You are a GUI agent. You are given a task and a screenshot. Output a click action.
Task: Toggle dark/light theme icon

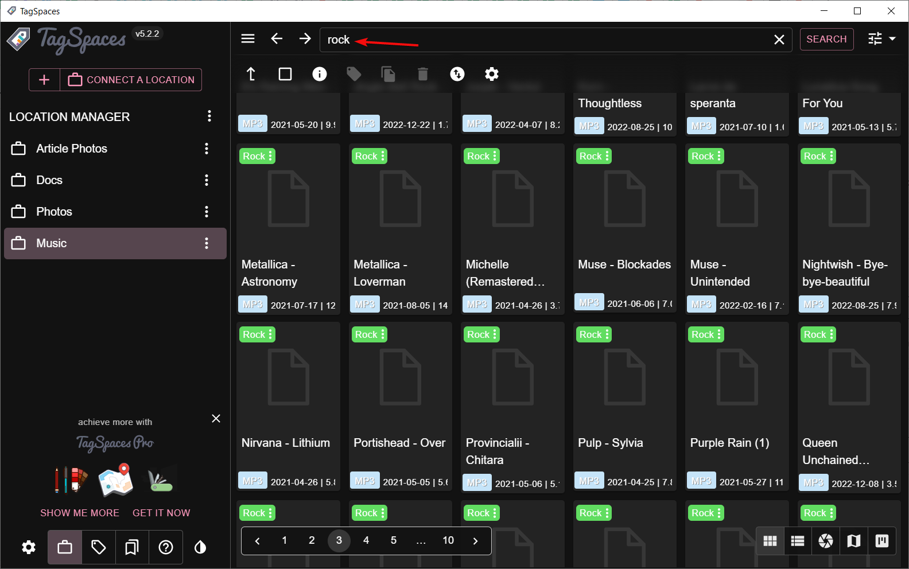coord(200,547)
